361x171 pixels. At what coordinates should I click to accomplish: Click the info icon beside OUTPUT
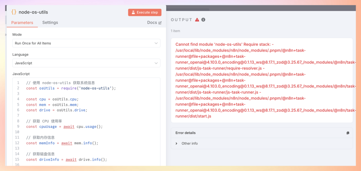(x=203, y=20)
